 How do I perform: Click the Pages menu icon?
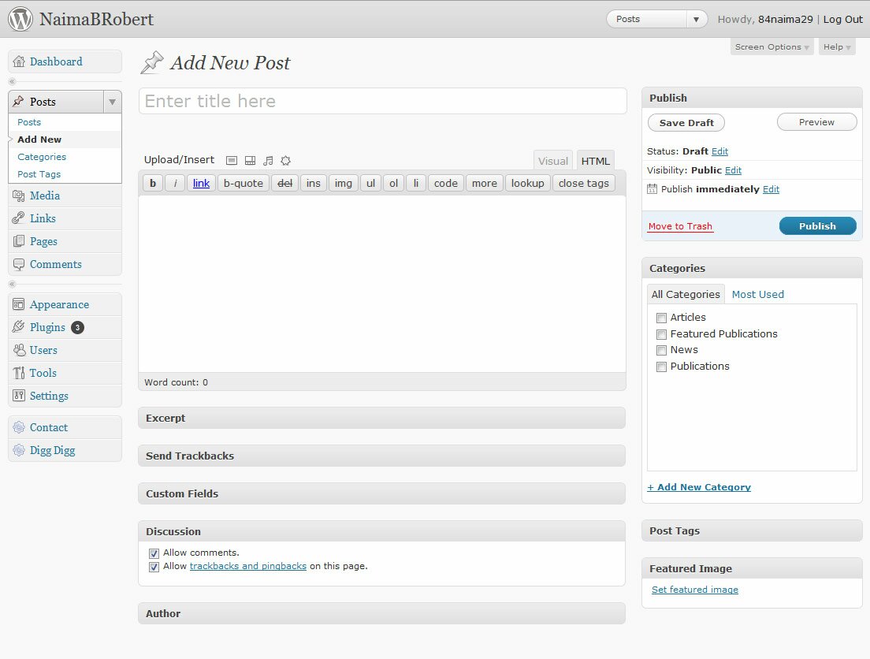click(x=19, y=241)
